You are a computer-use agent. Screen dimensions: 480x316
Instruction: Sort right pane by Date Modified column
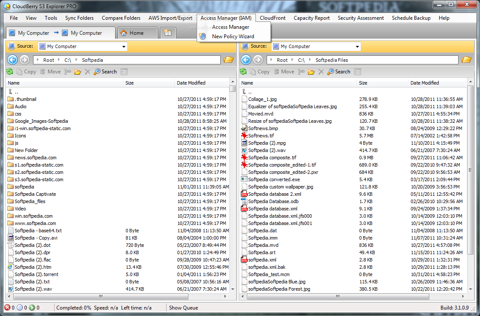[x=437, y=83]
